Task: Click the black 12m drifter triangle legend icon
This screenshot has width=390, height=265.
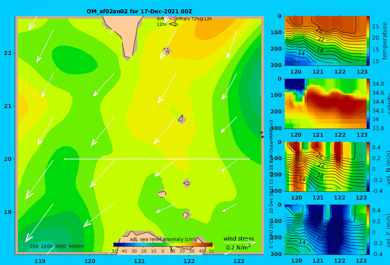Action: [x=173, y=24]
